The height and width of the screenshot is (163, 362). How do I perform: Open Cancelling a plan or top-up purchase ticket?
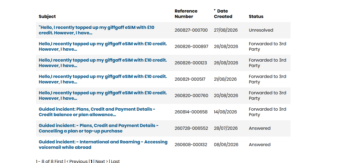99,128
